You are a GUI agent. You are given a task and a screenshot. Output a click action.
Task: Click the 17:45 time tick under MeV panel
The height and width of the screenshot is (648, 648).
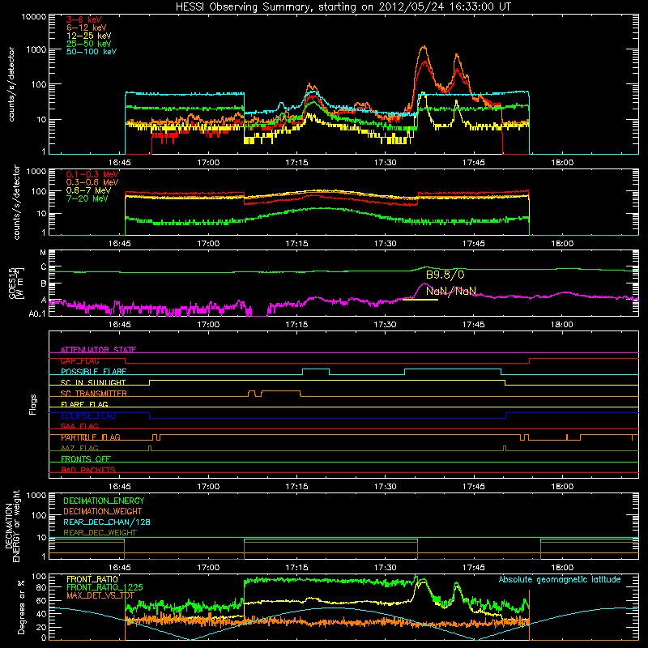[474, 244]
